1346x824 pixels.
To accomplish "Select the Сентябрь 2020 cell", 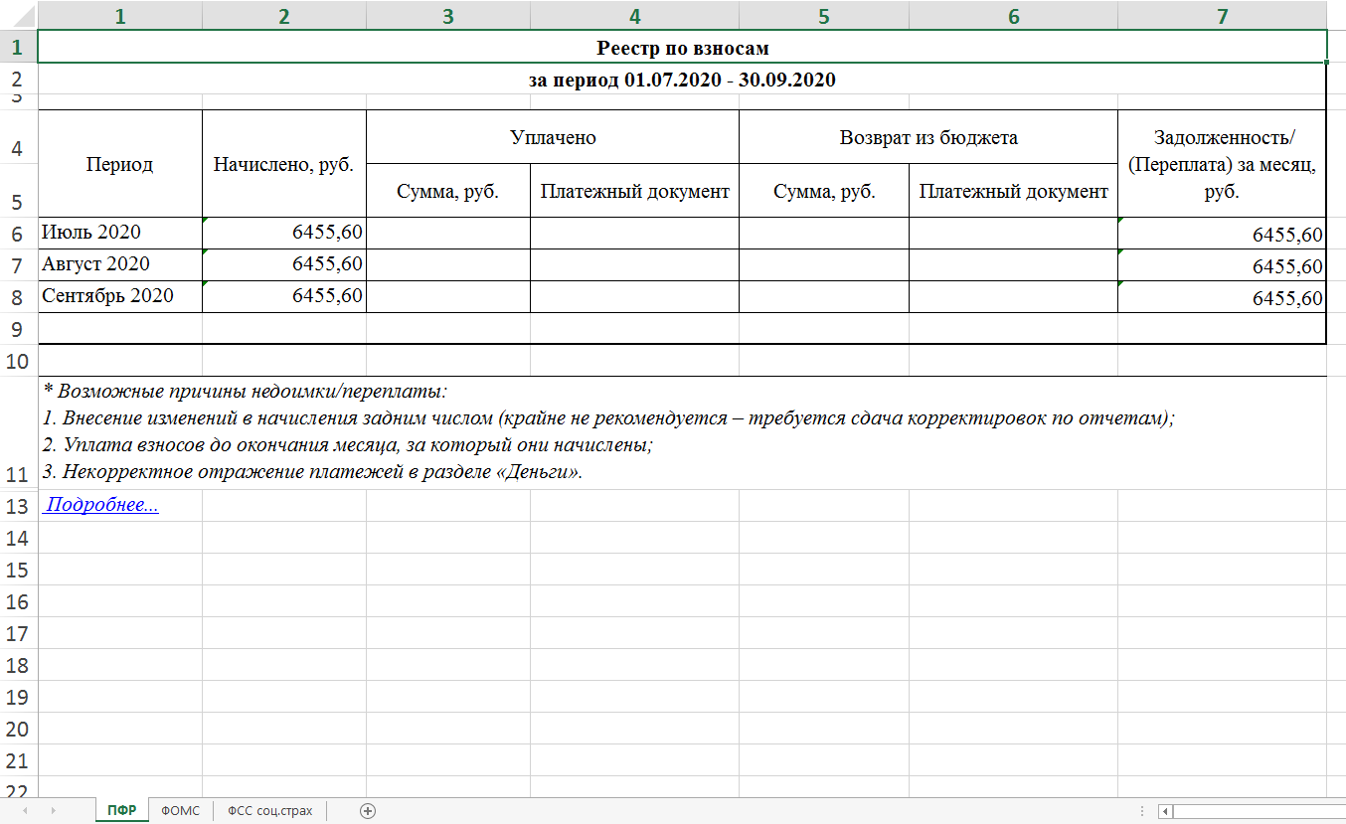I will tap(120, 296).
